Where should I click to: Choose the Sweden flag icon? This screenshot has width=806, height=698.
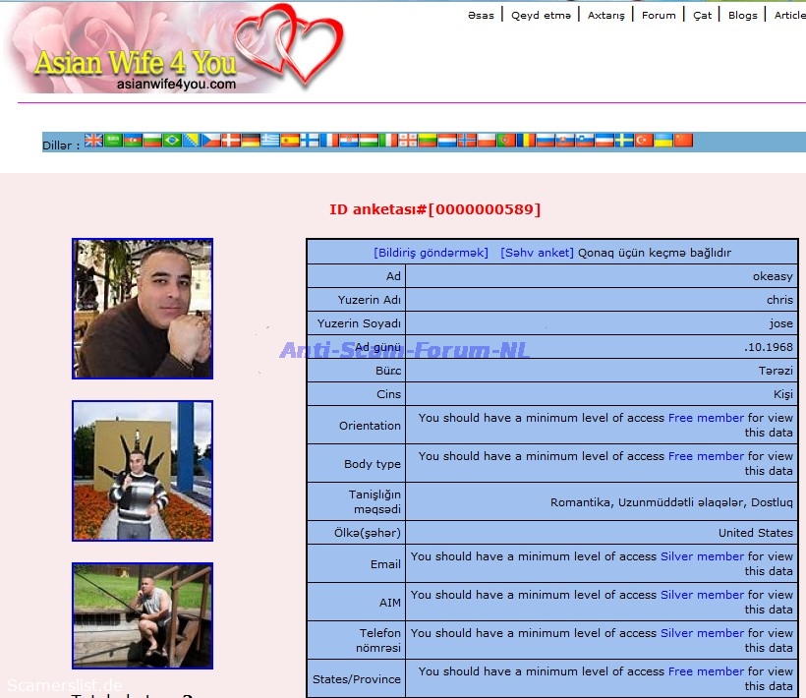(624, 141)
